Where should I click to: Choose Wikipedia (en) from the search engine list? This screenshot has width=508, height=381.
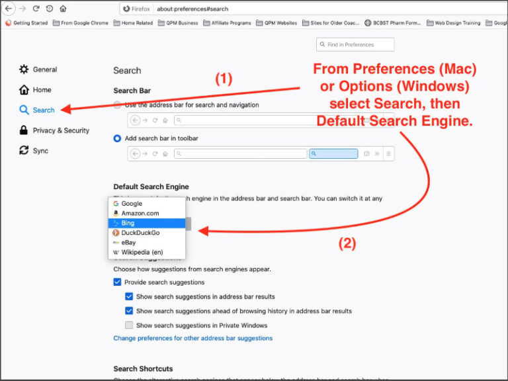[x=147, y=252]
